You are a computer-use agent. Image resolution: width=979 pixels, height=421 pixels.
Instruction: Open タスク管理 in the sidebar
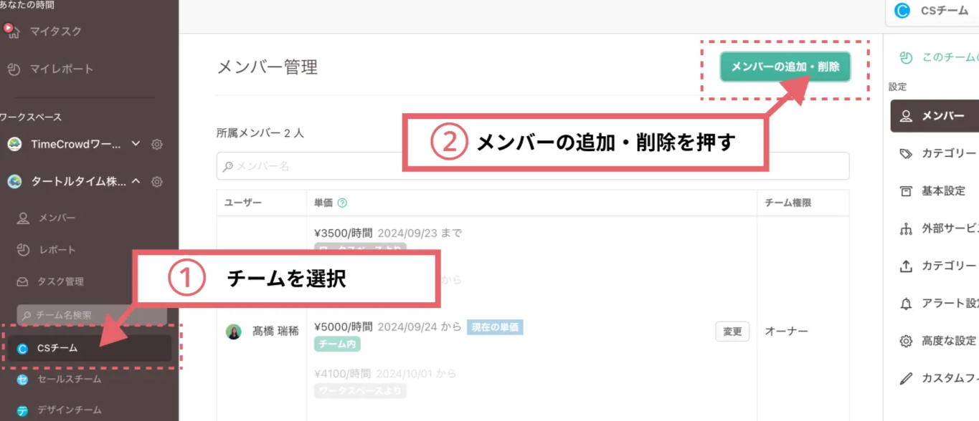click(x=60, y=281)
